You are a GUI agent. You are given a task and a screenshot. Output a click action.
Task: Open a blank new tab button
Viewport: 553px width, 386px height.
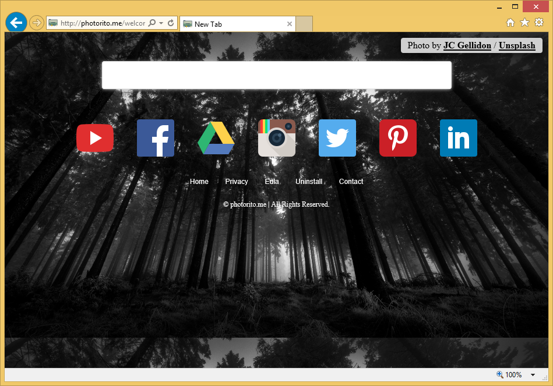click(x=305, y=24)
